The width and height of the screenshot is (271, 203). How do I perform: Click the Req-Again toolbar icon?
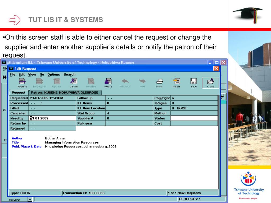[x=39, y=83]
